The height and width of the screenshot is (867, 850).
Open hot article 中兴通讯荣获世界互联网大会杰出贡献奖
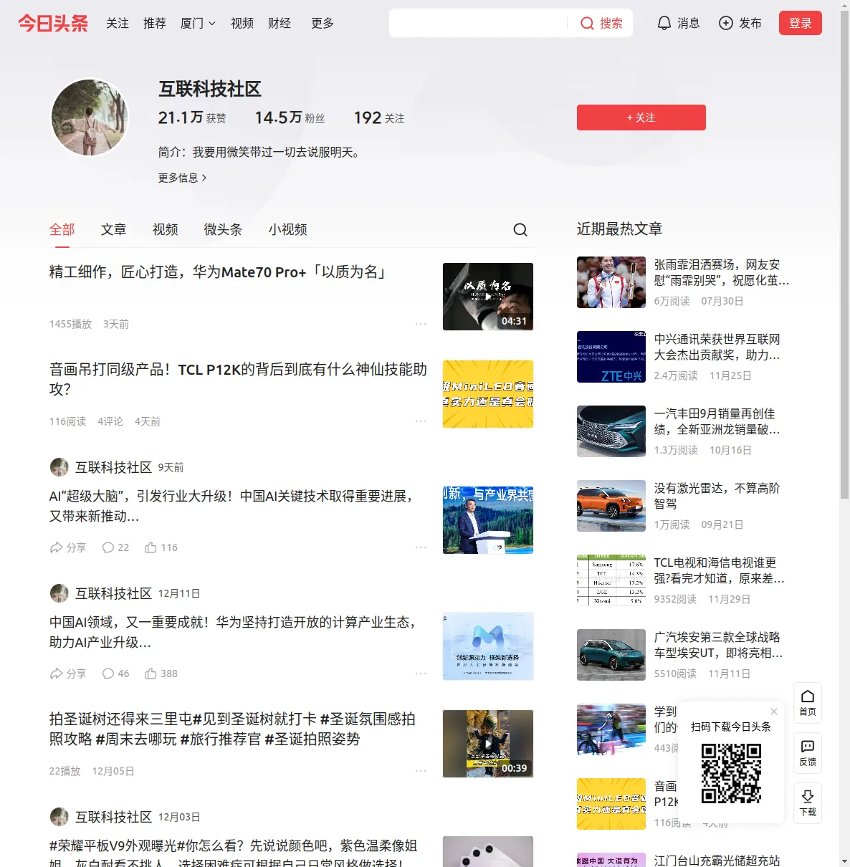tap(717, 347)
